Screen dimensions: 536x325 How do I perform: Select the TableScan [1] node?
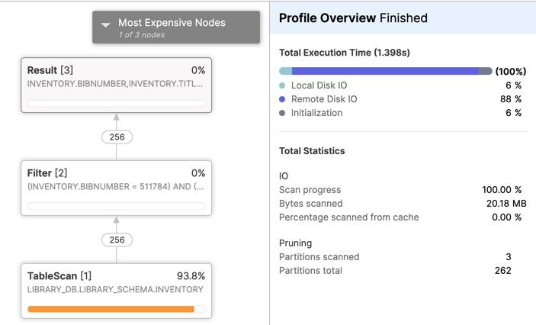[116, 291]
